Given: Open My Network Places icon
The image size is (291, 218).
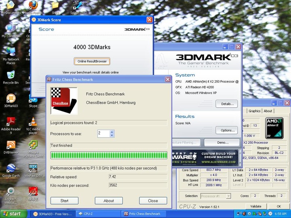Looking at the screenshot, I should coord(11,56).
